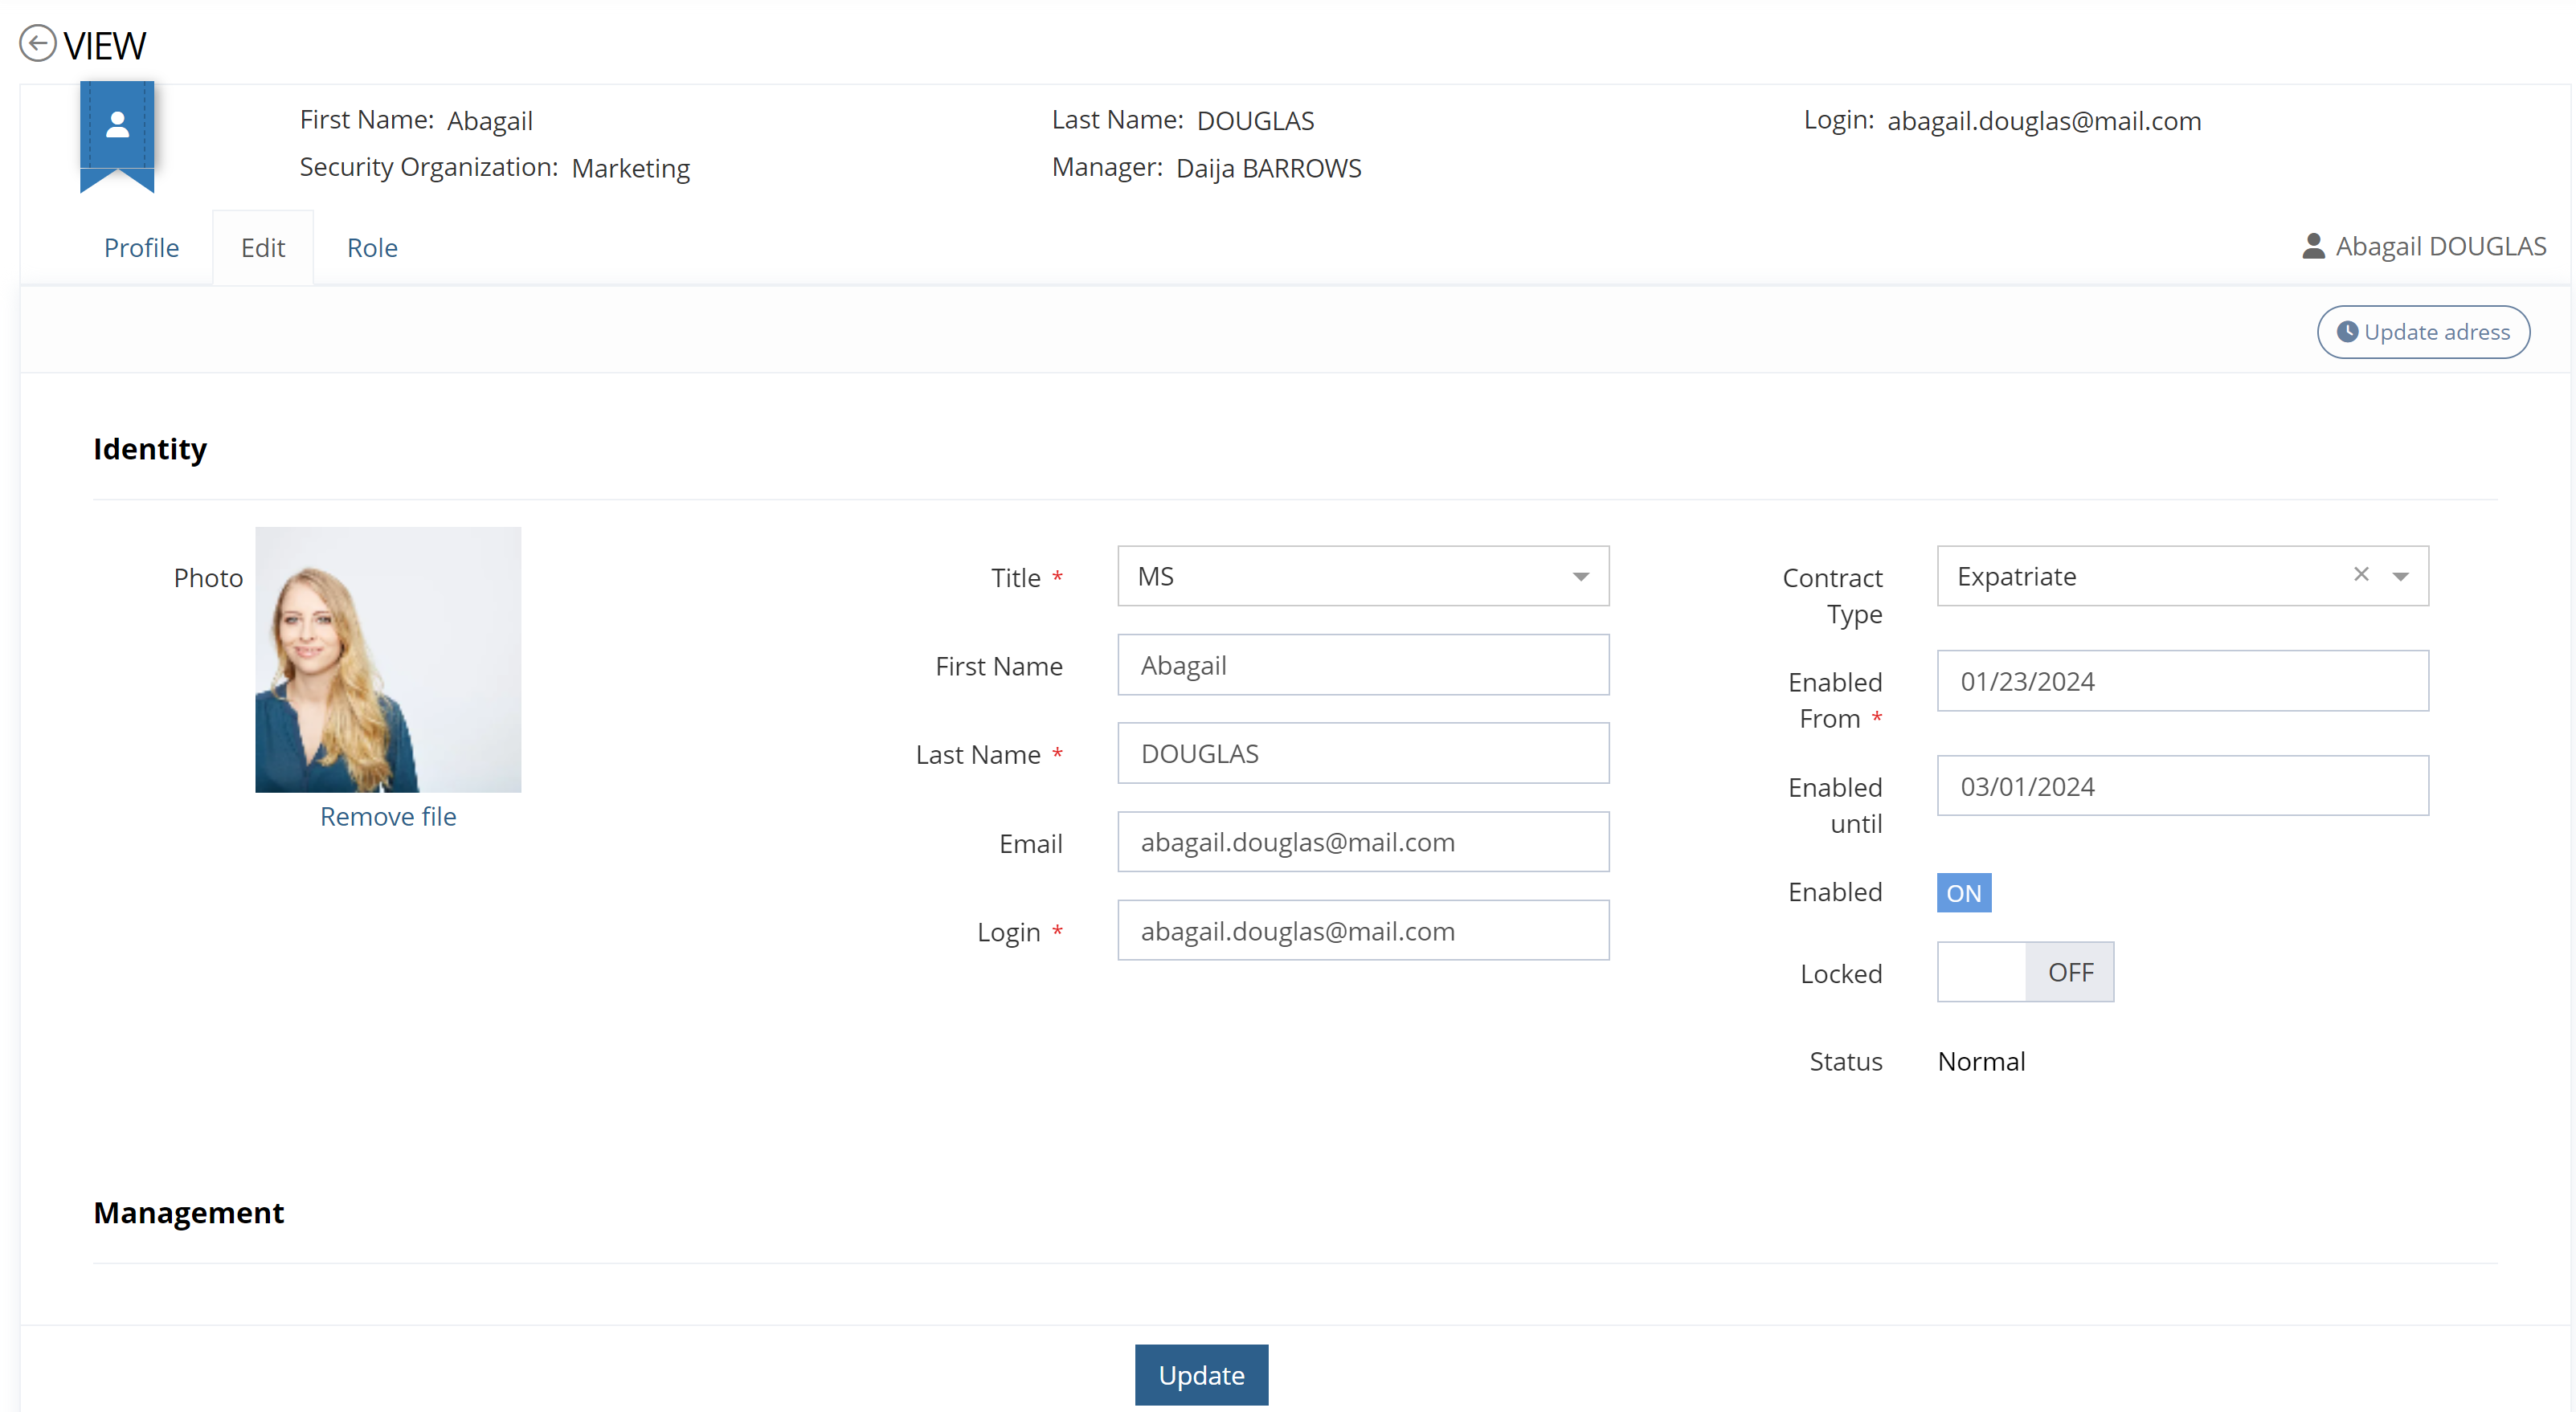2576x1412 pixels.
Task: Click the Remove file link
Action: (388, 816)
